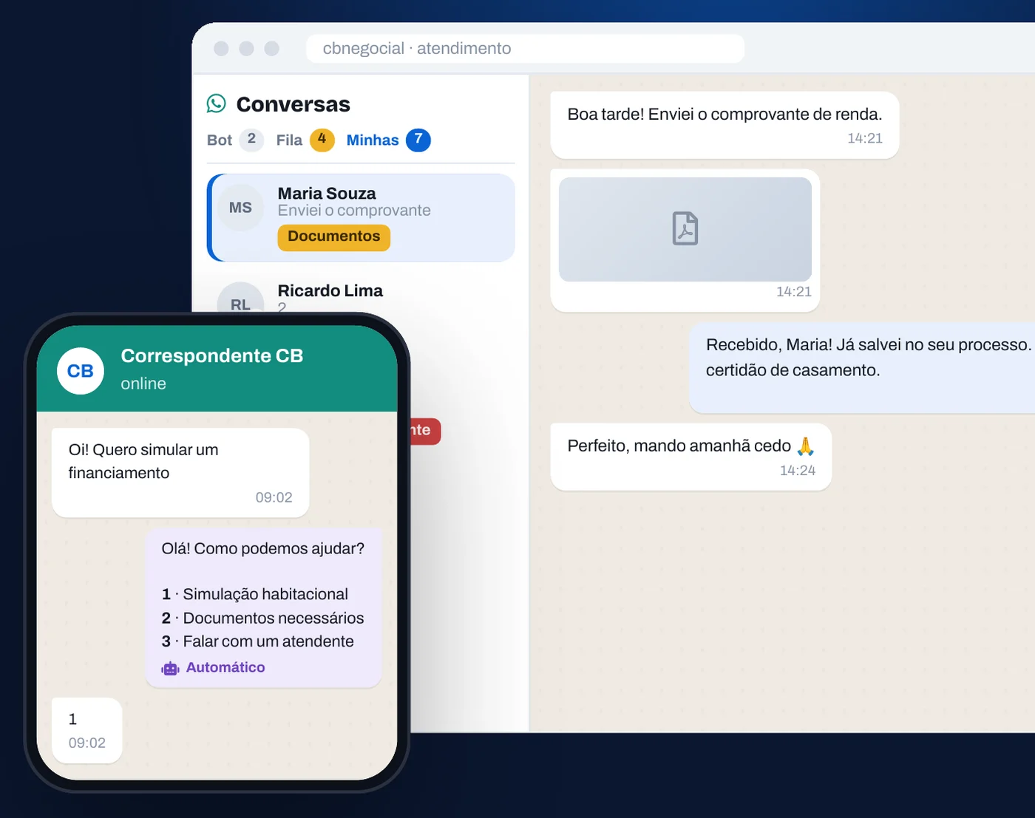1035x818 pixels.
Task: Switch to the Fila tab
Action: pyautogui.click(x=289, y=140)
